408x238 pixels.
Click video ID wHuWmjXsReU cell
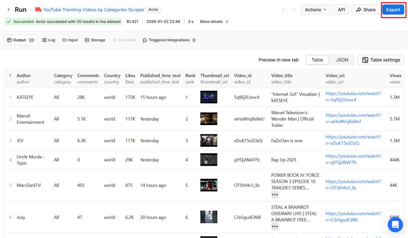(249, 119)
